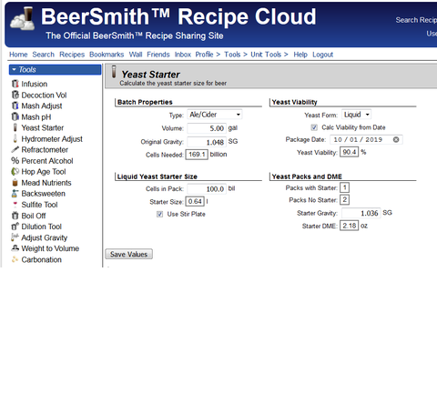Click the Search Recipes header link
437x393 pixels.
click(x=416, y=20)
